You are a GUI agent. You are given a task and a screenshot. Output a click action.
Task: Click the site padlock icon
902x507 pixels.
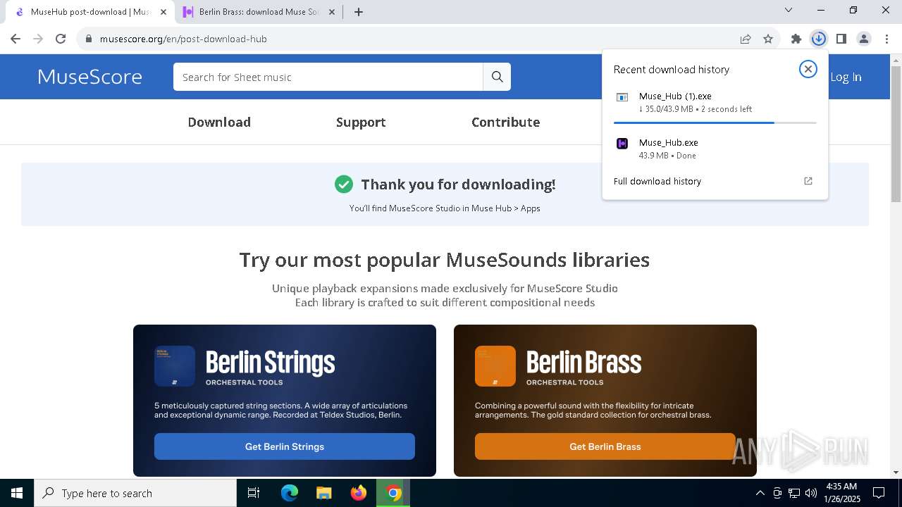click(x=89, y=39)
